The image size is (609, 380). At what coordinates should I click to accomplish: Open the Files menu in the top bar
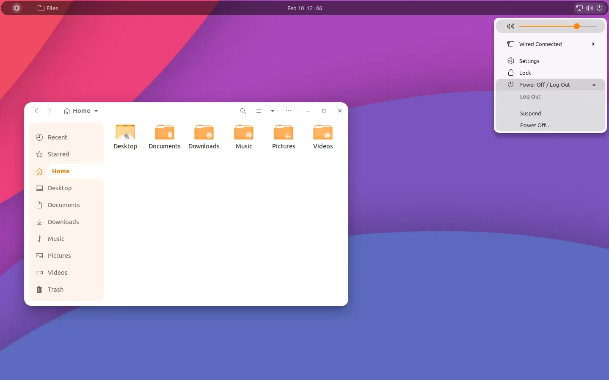click(x=47, y=8)
